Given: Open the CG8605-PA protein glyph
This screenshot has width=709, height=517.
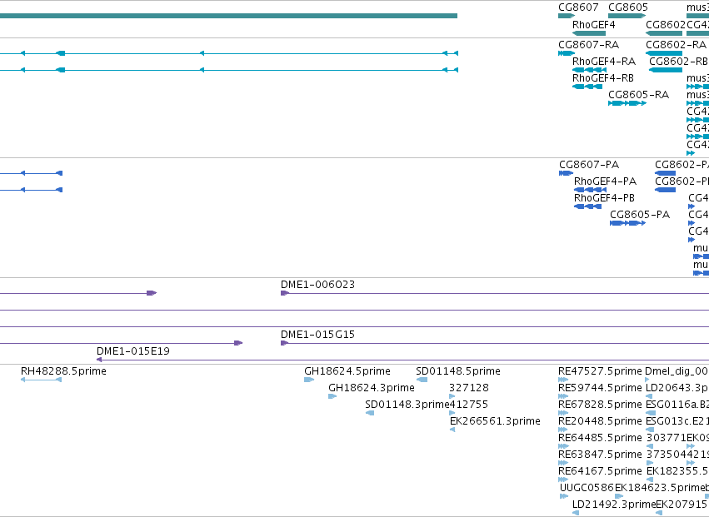Looking at the screenshot, I should pos(627,223).
